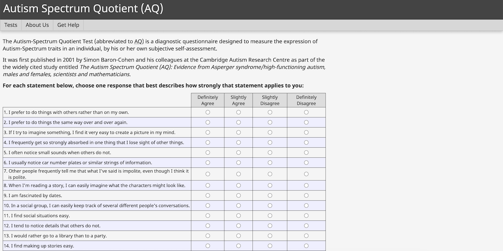Select Slightly Agree for question 14
This screenshot has height=251, width=503.
(x=239, y=246)
